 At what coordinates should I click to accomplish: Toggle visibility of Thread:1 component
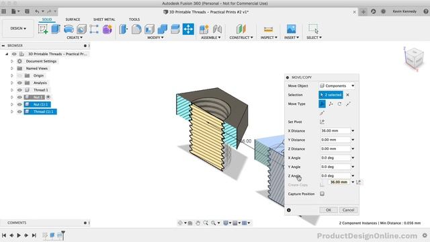coord(19,90)
